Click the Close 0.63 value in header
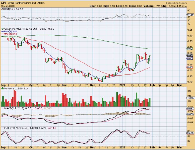Screen dimensions: 195x150 click(x=136, y=6)
